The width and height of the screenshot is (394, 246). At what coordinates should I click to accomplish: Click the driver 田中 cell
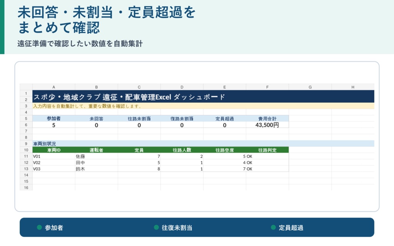pyautogui.click(x=97, y=163)
